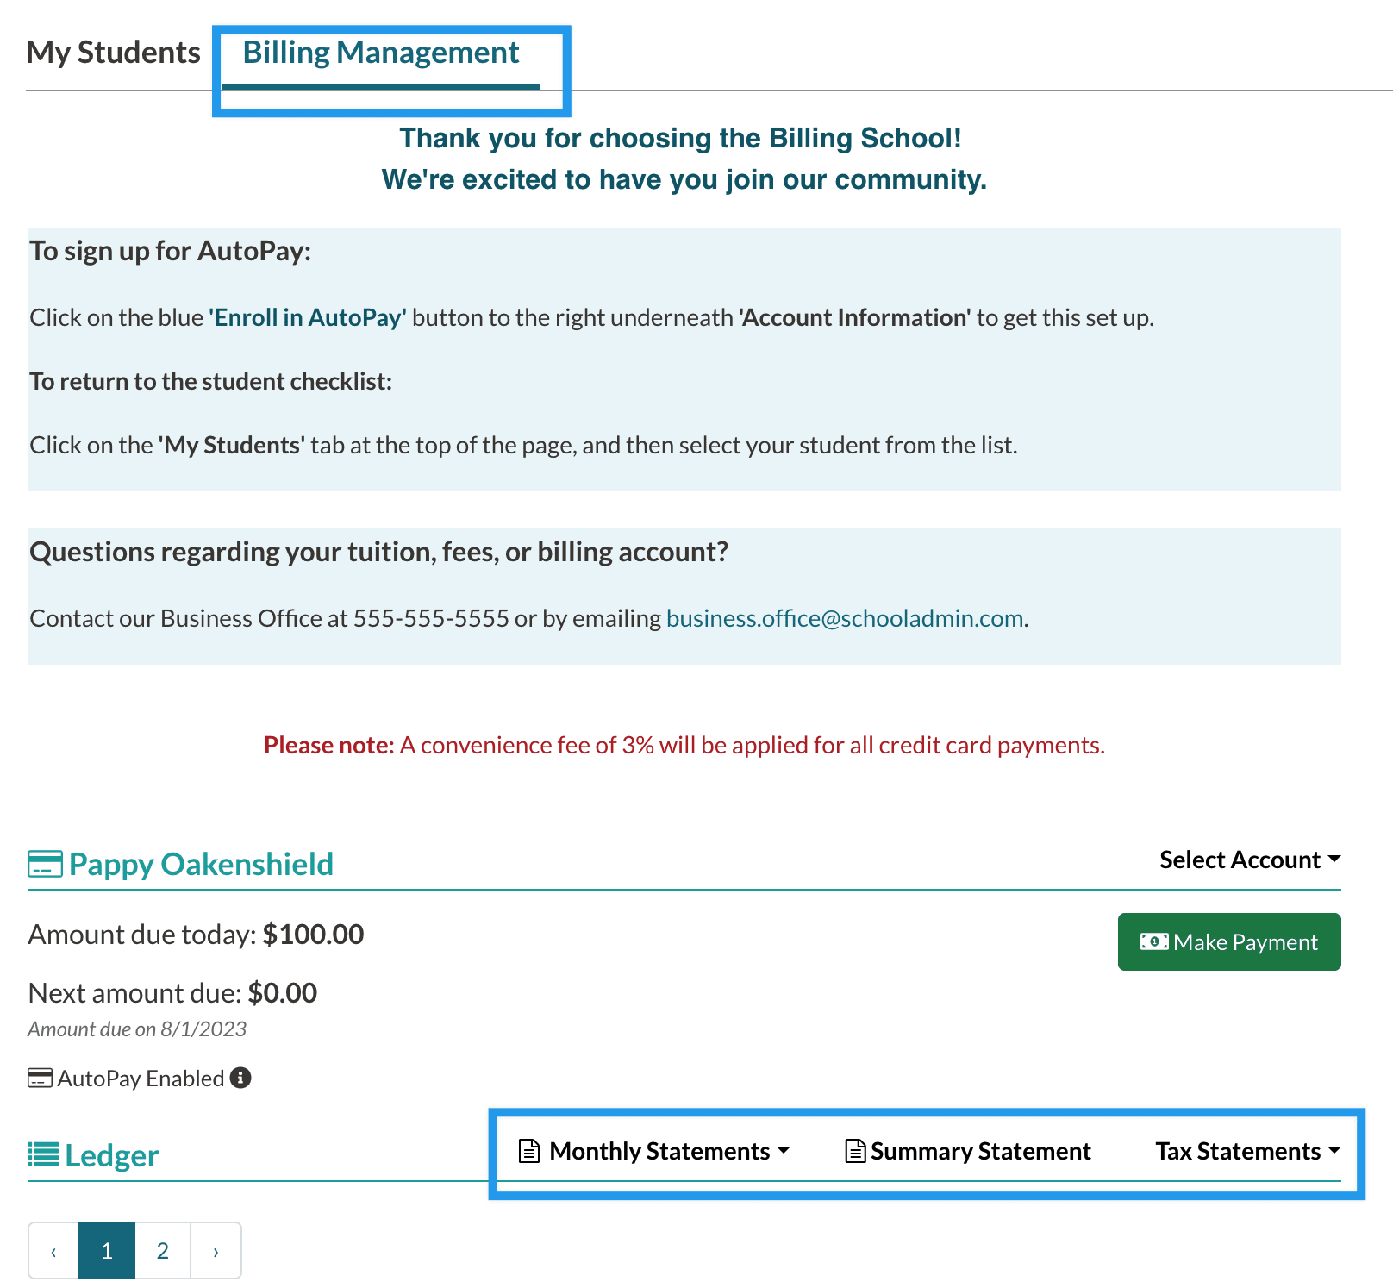
Task: Click the Monthly Statements document icon
Action: coord(529,1151)
